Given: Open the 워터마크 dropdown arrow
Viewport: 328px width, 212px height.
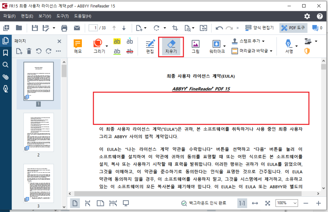Looking at the screenshot, I should (x=224, y=46).
